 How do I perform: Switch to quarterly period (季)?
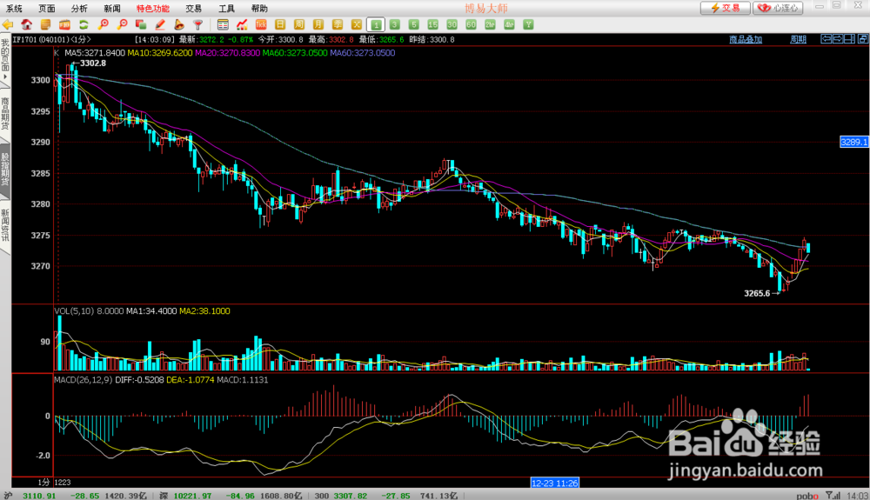[338, 25]
